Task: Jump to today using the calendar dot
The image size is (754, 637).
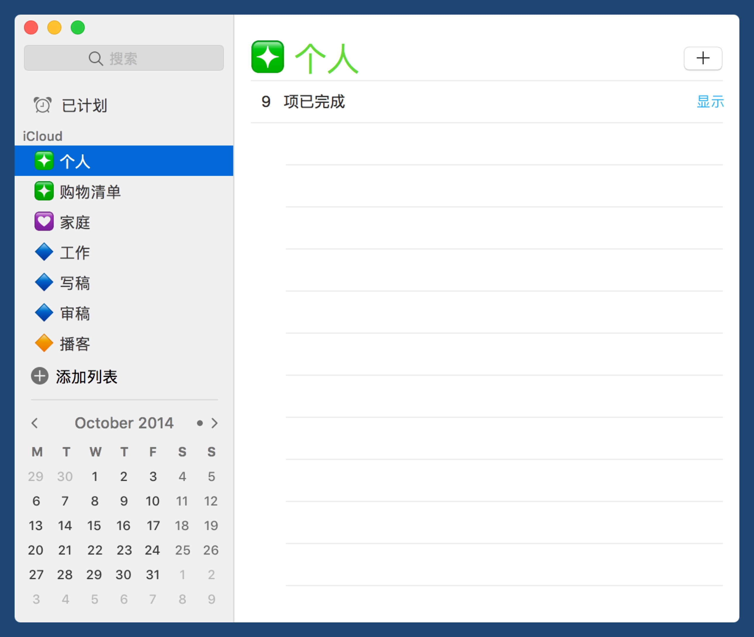Action: coord(200,423)
